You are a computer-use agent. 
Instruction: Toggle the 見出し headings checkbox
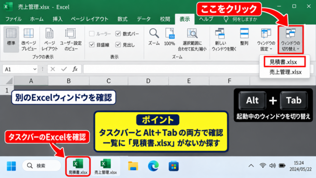click(118, 44)
